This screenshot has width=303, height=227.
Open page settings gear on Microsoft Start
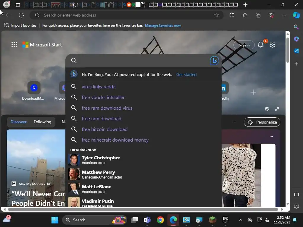[273, 45]
